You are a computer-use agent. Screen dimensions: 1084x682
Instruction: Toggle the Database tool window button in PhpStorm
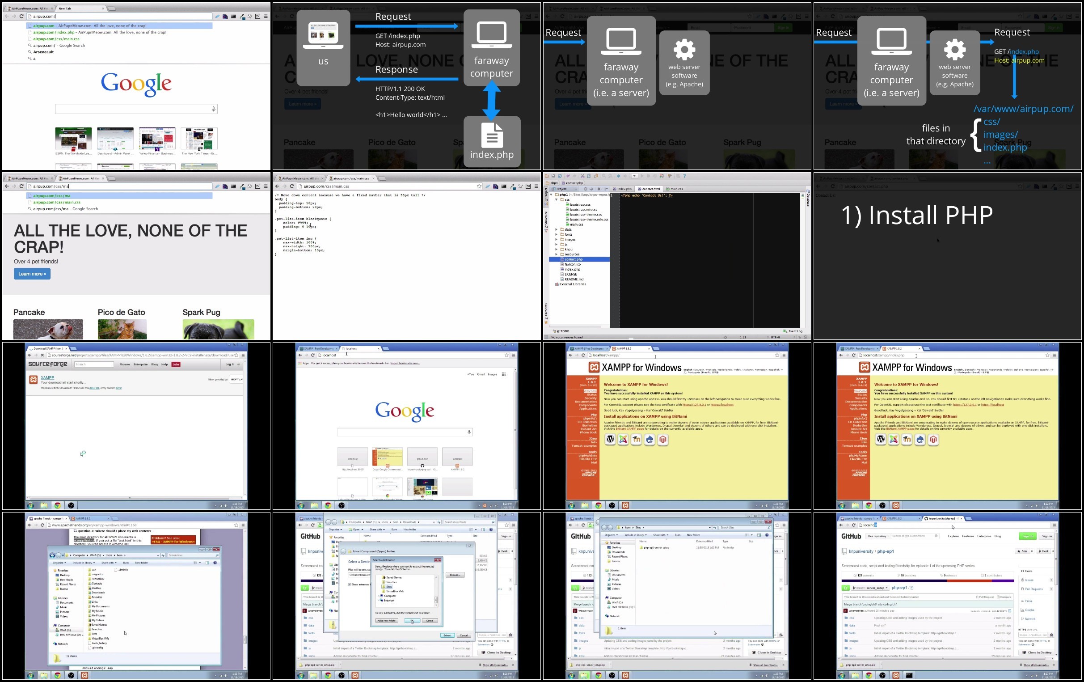(808, 199)
